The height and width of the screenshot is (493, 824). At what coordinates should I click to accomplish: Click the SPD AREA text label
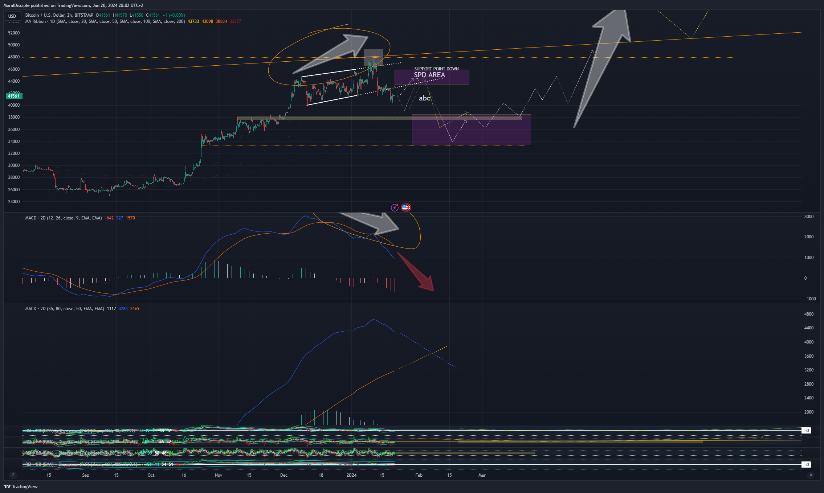tap(429, 75)
